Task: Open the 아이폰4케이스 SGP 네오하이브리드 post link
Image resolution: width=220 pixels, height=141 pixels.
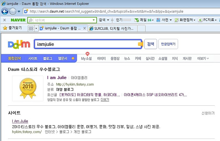Action: point(155,95)
